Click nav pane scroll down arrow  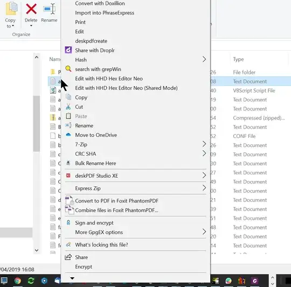(37, 250)
